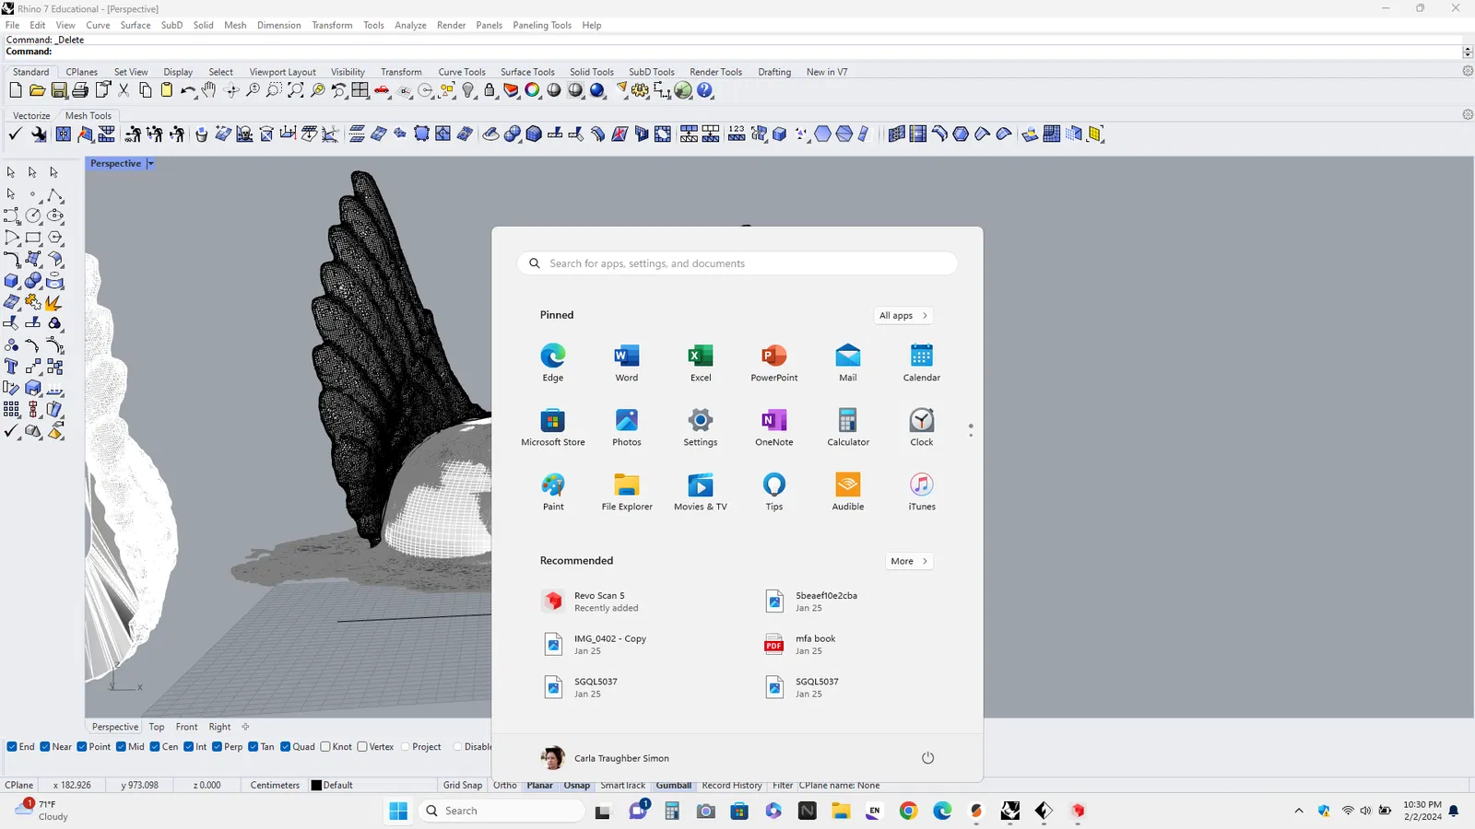Select the Rectangle tool in left sidebar
The width and height of the screenshot is (1475, 829).
tap(33, 238)
